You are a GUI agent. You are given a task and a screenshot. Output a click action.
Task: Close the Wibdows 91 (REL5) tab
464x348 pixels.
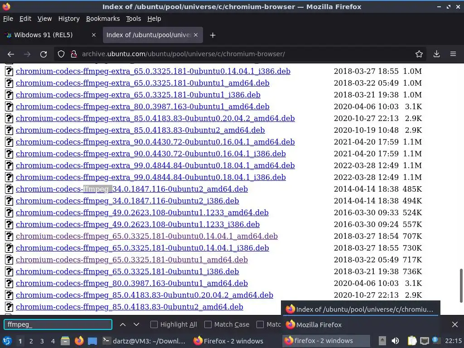pyautogui.click(x=93, y=35)
